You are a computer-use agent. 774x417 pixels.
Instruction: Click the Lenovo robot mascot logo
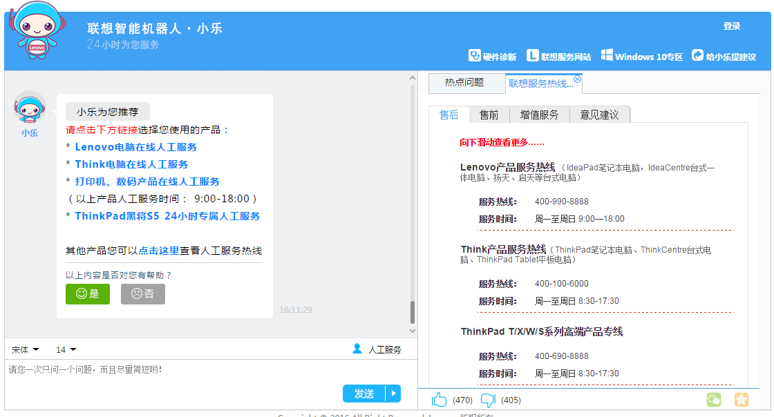[x=37, y=30]
